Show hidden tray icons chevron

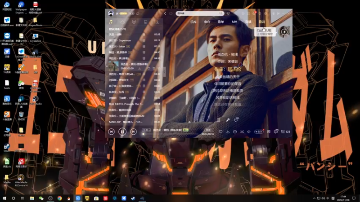314,198
